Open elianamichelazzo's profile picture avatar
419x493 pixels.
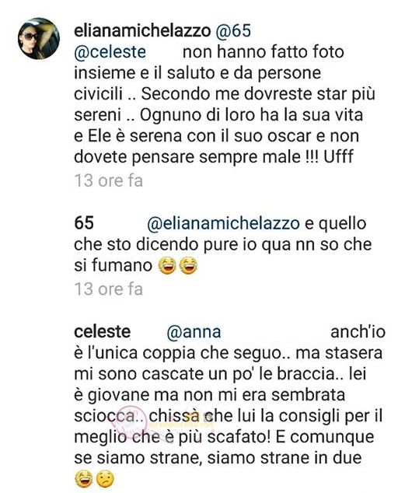click(x=39, y=38)
